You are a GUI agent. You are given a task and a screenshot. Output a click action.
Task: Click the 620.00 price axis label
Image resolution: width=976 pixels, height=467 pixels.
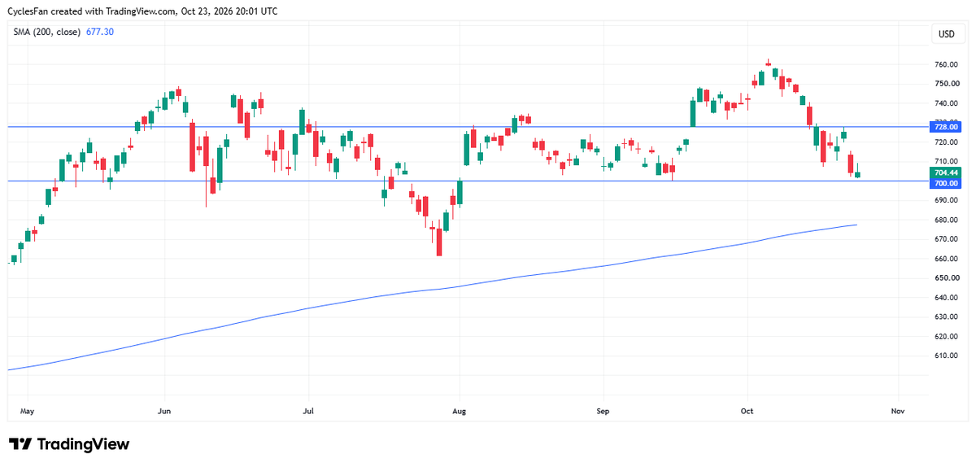pyautogui.click(x=945, y=336)
